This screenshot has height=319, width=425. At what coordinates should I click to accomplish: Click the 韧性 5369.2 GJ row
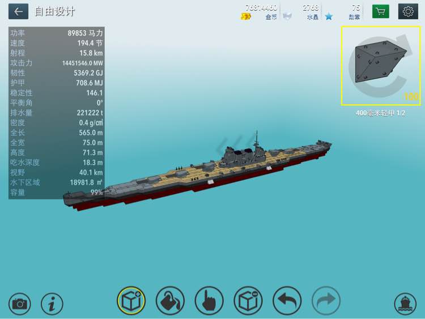(x=57, y=73)
